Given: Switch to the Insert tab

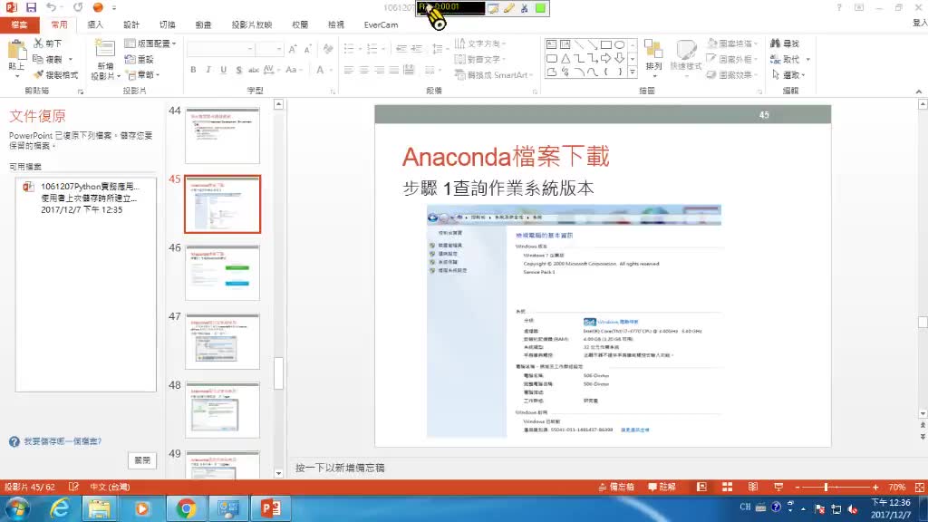Looking at the screenshot, I should [x=94, y=24].
